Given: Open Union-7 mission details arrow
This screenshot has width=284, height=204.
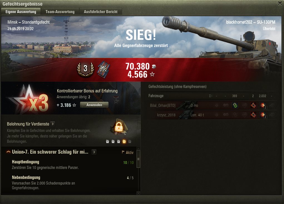Looking at the screenshot, I should (x=94, y=152).
